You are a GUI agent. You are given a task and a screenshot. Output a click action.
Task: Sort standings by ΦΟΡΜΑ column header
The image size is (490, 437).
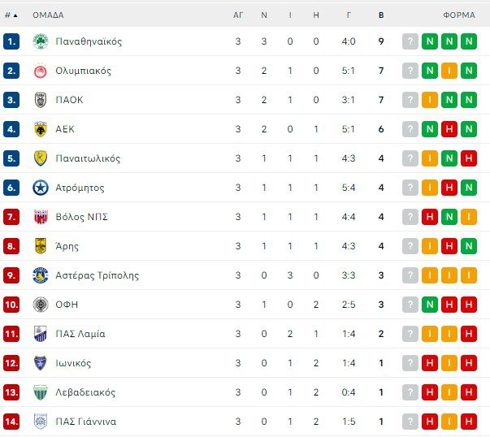click(x=459, y=15)
